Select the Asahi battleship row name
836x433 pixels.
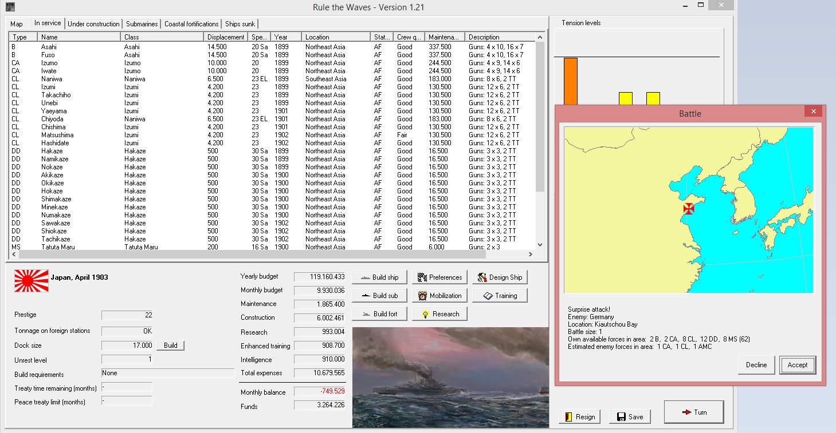(x=49, y=47)
